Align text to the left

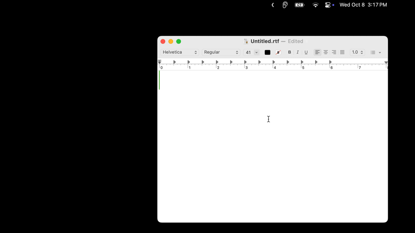click(317, 52)
